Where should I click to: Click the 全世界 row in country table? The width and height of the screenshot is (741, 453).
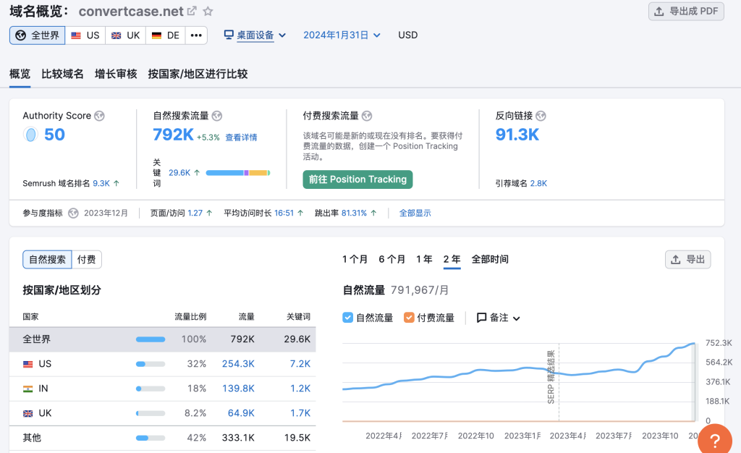tap(163, 339)
